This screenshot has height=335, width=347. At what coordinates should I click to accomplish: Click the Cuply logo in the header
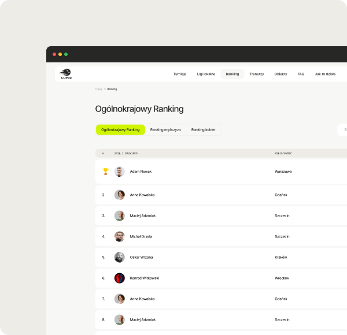66,74
